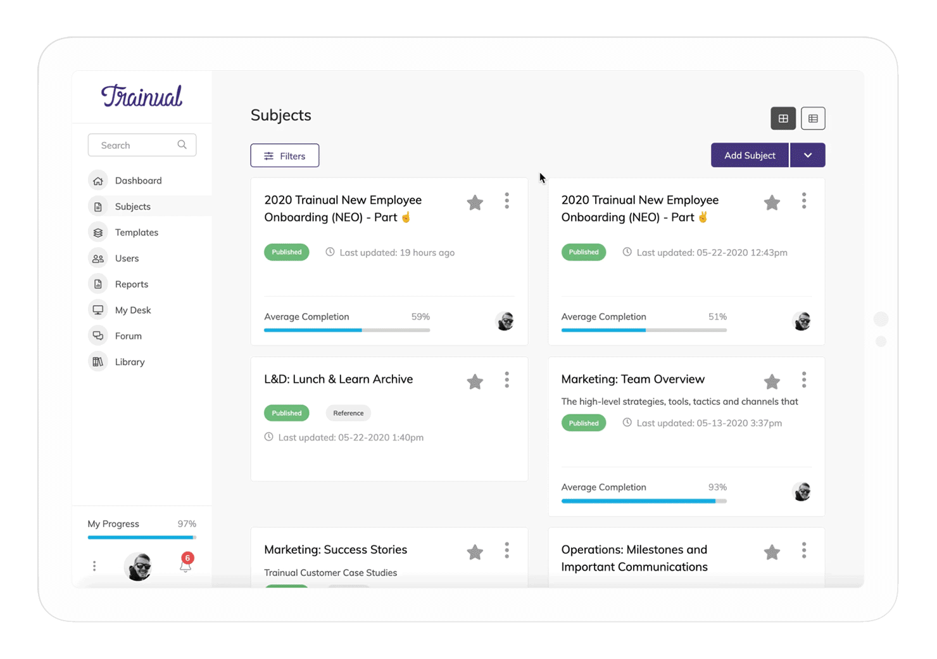Image resolution: width=937 pixels, height=659 pixels.
Task: Open Forum in sidebar
Action: (x=129, y=336)
